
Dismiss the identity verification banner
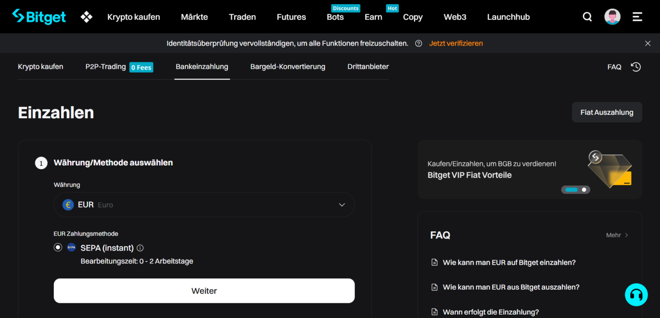[x=648, y=43]
